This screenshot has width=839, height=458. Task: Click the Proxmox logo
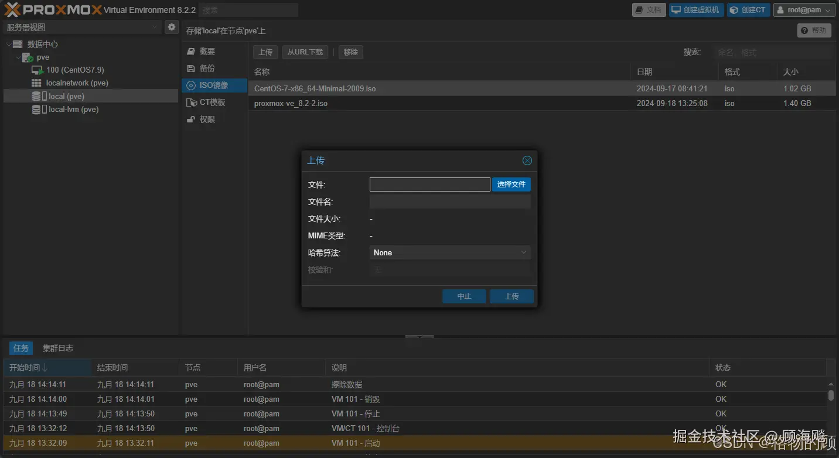(x=53, y=10)
